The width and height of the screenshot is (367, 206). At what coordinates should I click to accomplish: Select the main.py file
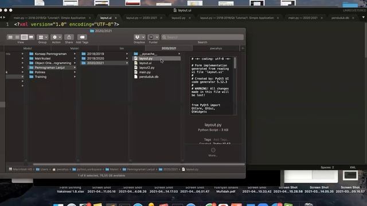click(145, 72)
